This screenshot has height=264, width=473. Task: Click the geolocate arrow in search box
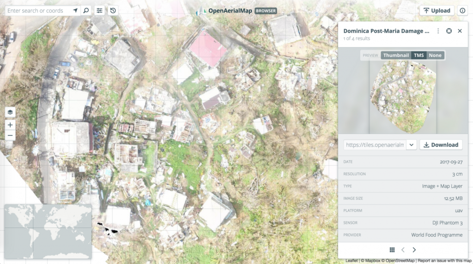click(x=75, y=11)
